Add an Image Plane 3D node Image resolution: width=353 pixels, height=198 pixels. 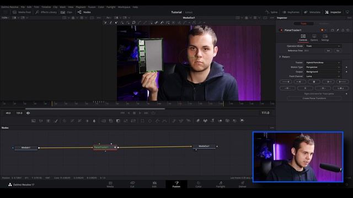pyautogui.click(x=197, y=121)
